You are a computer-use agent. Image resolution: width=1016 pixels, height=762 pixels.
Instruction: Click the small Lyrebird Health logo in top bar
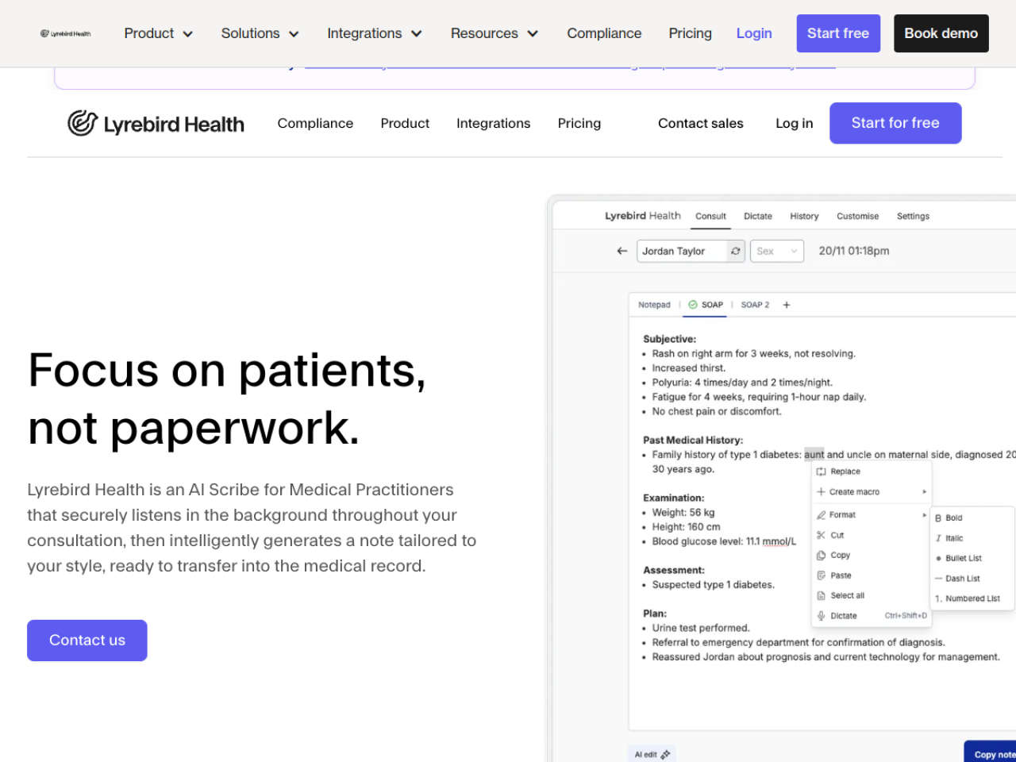[66, 33]
